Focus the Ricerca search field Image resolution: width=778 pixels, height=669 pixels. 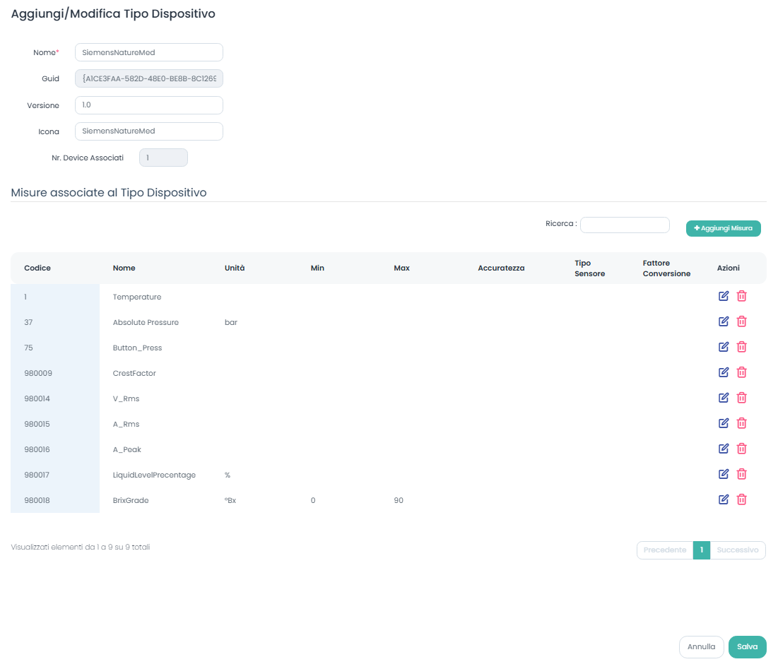(x=624, y=225)
